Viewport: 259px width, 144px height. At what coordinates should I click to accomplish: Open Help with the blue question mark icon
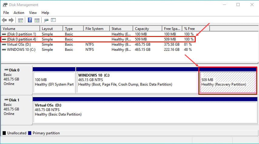[x=30, y=20]
